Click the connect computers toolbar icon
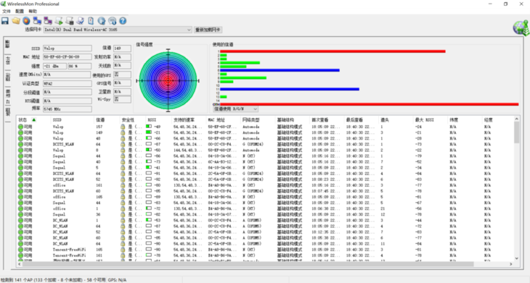The width and height of the screenshot is (530, 283). pyautogui.click(x=37, y=21)
